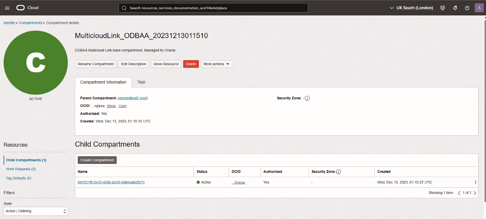
Task: Open the help question mark icon
Action: point(467,8)
